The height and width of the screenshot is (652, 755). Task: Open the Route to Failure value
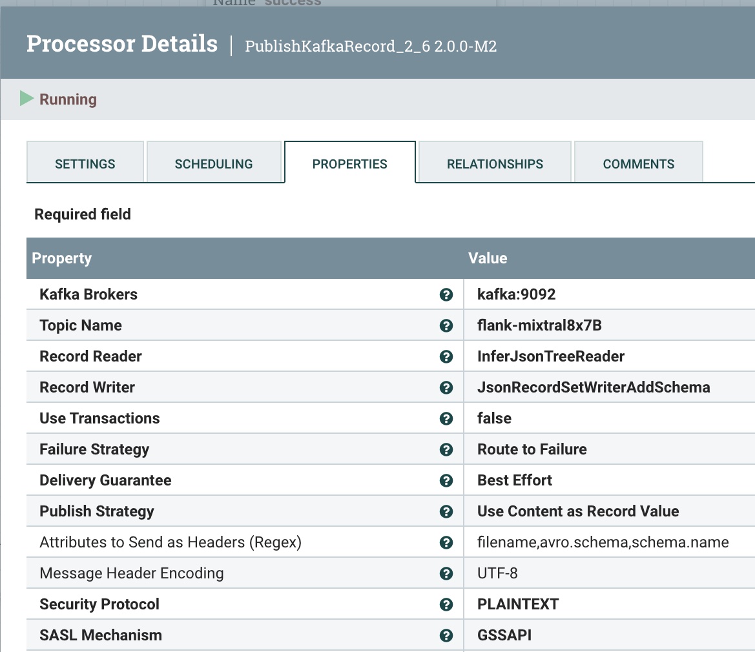point(532,450)
